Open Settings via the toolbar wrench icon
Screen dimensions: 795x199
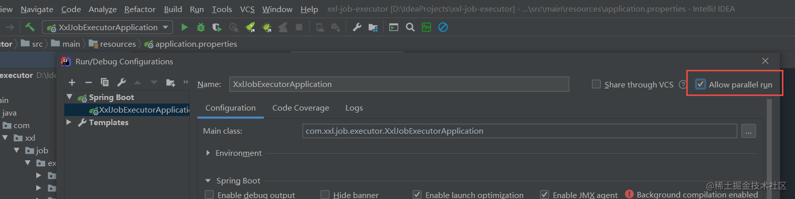coord(357,27)
